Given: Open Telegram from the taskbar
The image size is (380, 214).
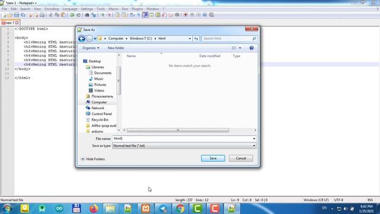Looking at the screenshot, I should tap(163, 209).
